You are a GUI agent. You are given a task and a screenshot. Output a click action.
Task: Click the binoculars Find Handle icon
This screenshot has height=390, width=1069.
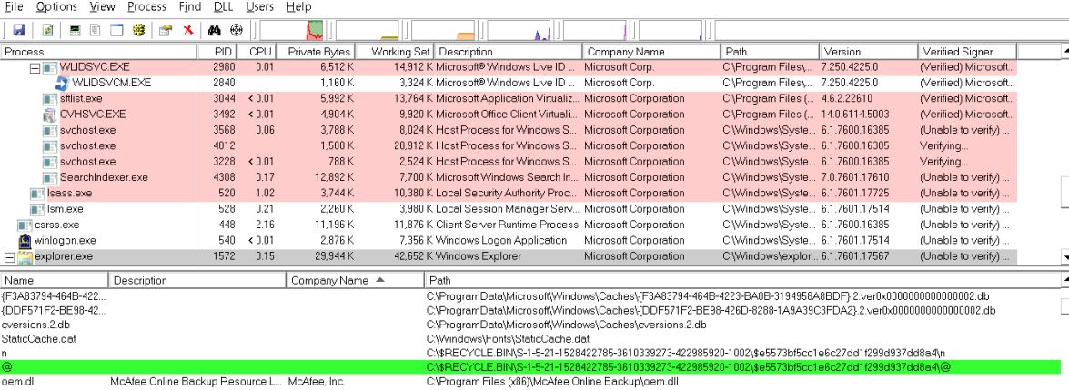[215, 31]
